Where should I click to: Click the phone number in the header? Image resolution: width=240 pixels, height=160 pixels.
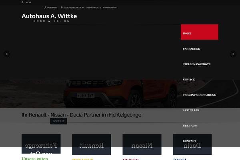tap(52, 8)
